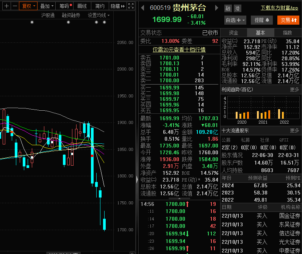Open the 仅需20元查看十档行情 link
The height and width of the screenshot is (254, 302).
(x=179, y=50)
